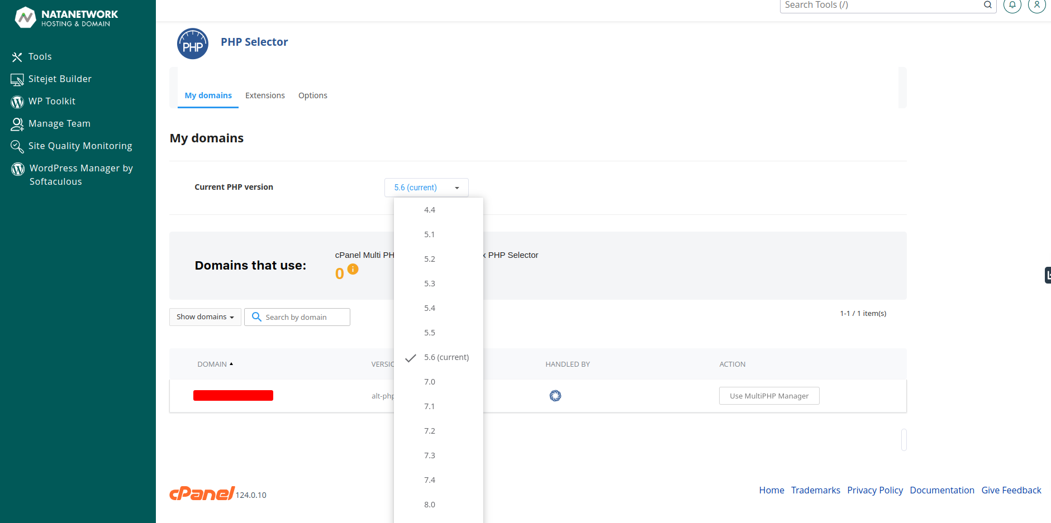Click the Sitejet Builder monitor icon
This screenshot has height=523, width=1051.
coord(17,80)
